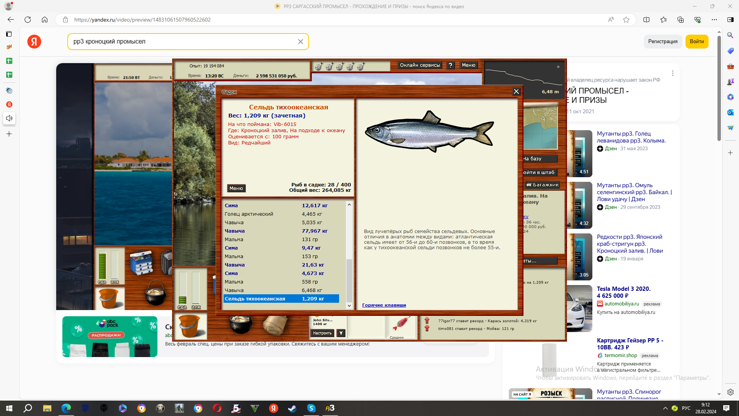739x416 pixels.
Task: Click the woven fish trap icon
Action: [276, 325]
